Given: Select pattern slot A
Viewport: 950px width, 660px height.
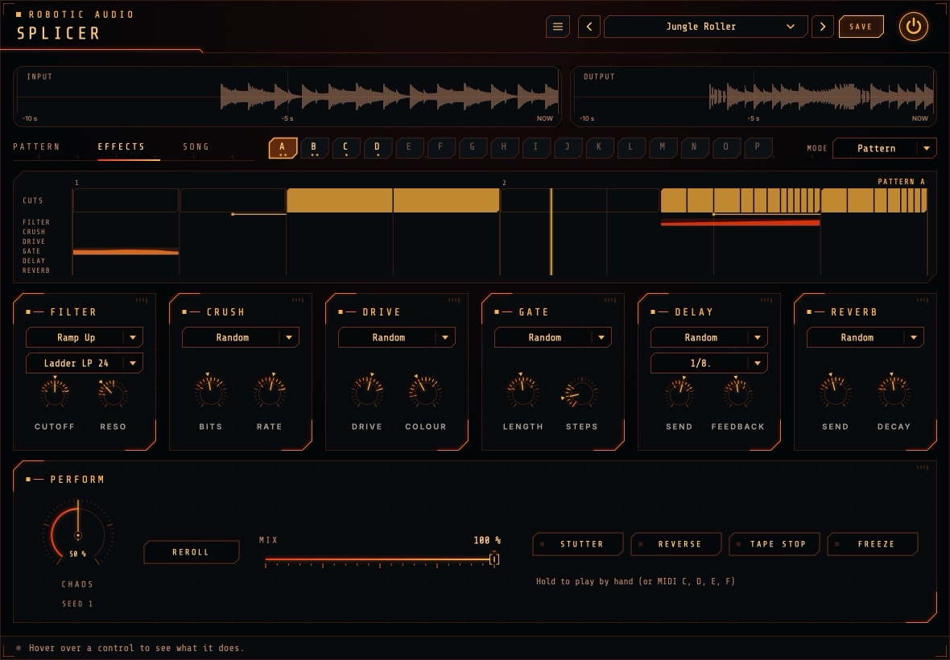Looking at the screenshot, I should click(x=283, y=148).
